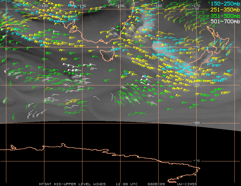Click the 150-250mb cyan legend label
The width and height of the screenshot is (241, 186).
click(225, 4)
